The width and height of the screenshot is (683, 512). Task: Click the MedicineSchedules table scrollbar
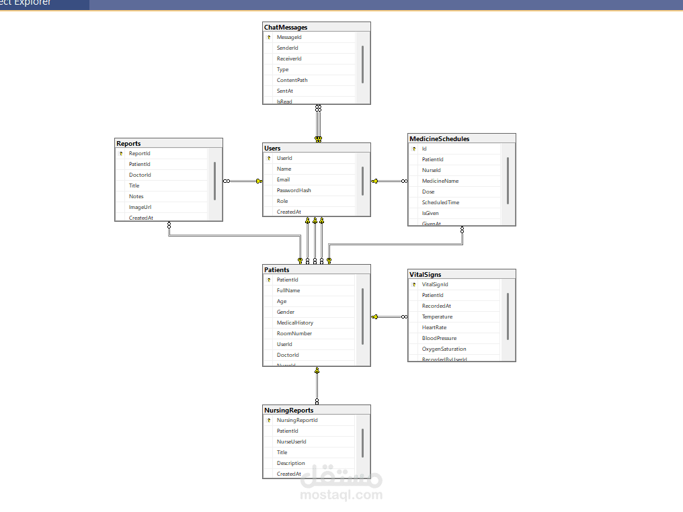(508, 181)
